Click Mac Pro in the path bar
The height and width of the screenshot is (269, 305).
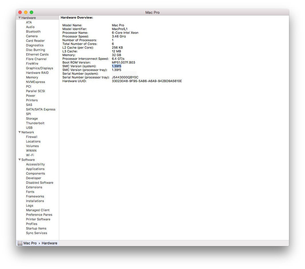[30, 243]
